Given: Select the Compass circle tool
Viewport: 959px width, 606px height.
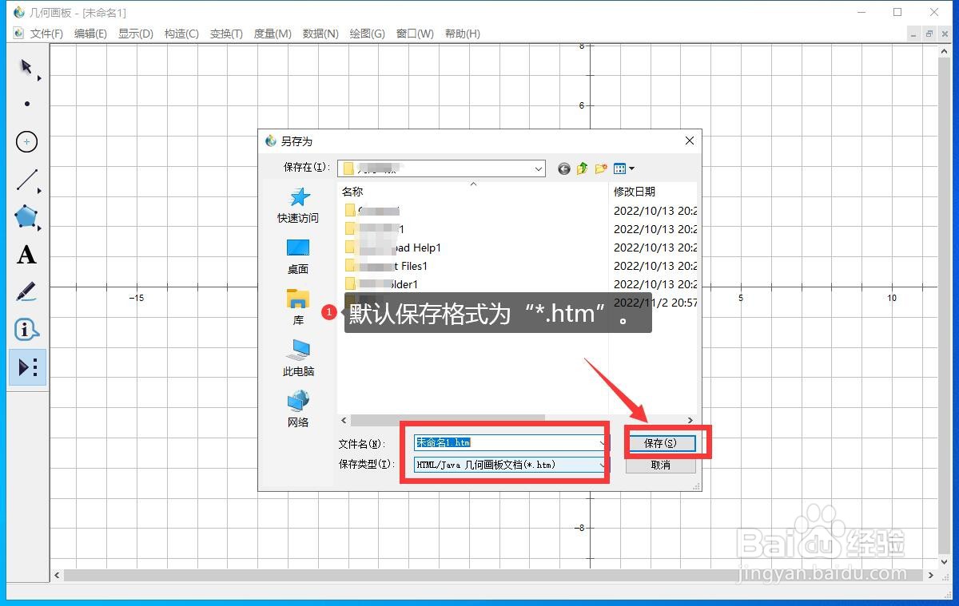Looking at the screenshot, I should pyautogui.click(x=26, y=141).
